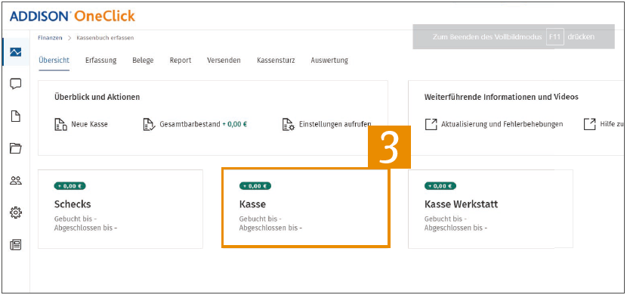Click the Neue Kasse icon
The width and height of the screenshot is (627, 295).
[x=60, y=125]
